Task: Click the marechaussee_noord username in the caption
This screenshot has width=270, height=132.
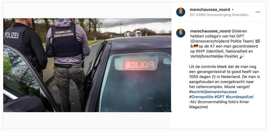Action: [x=210, y=31]
